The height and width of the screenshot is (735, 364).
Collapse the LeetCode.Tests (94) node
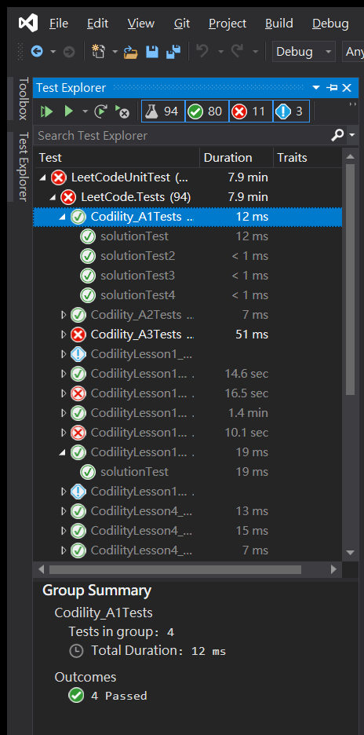53,197
